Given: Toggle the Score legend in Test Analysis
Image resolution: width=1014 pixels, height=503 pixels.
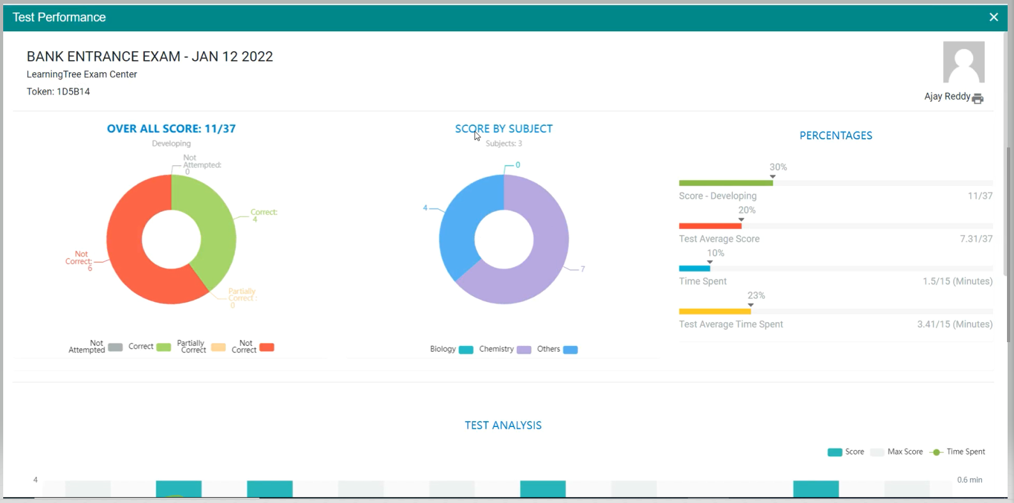Looking at the screenshot, I should (x=835, y=452).
